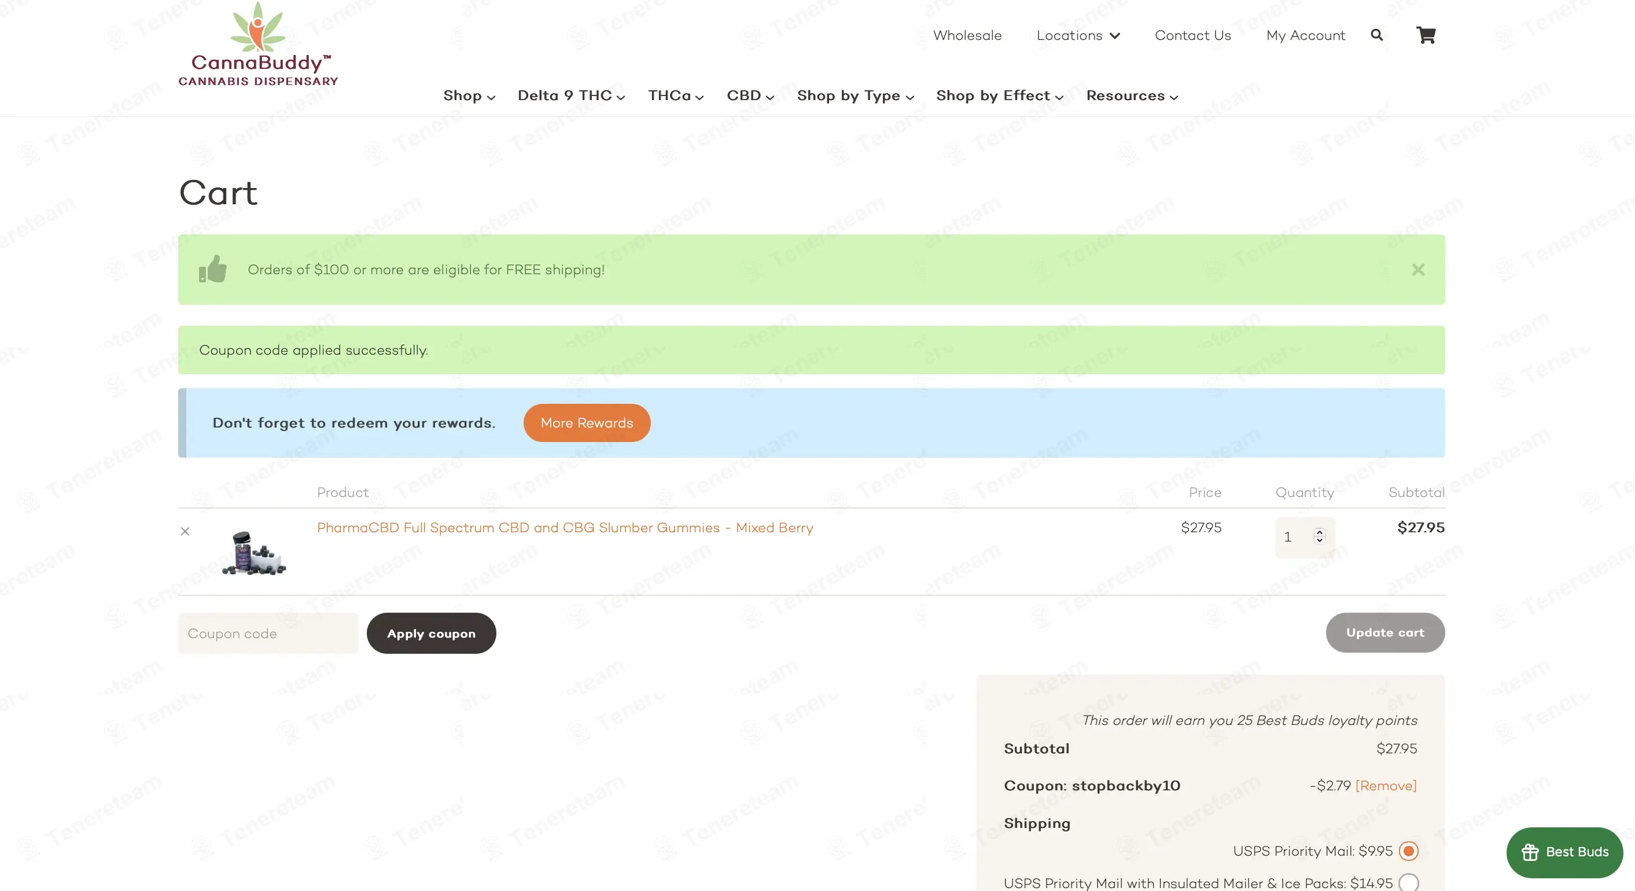Expand the Shop by Type menu
The width and height of the screenshot is (1635, 891).
[856, 96]
